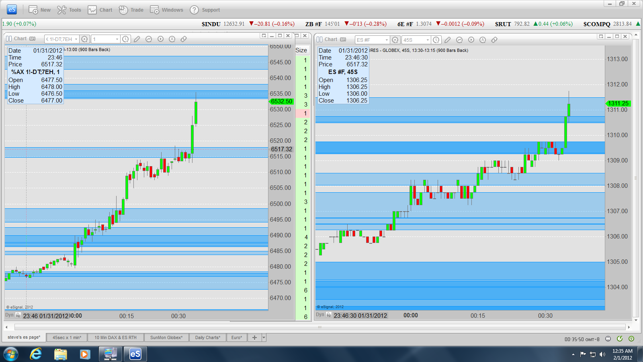Open the New menu

[x=39, y=10]
